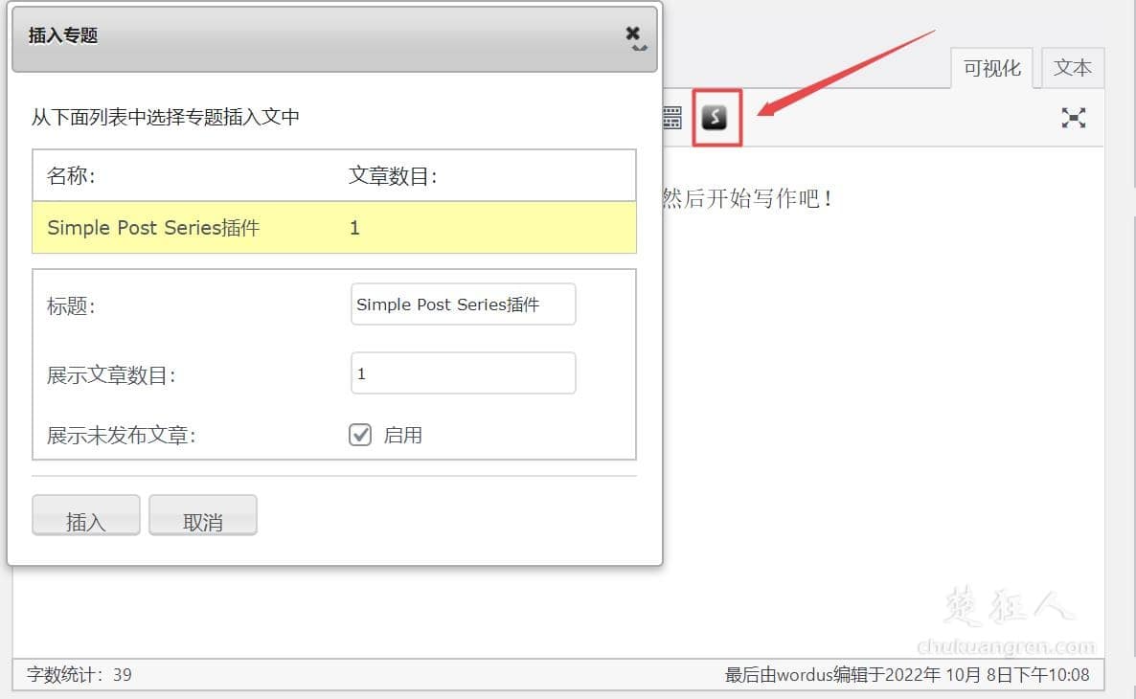Close the 插入专题 dialog with X
Image resolution: width=1136 pixels, height=699 pixels.
632,34
